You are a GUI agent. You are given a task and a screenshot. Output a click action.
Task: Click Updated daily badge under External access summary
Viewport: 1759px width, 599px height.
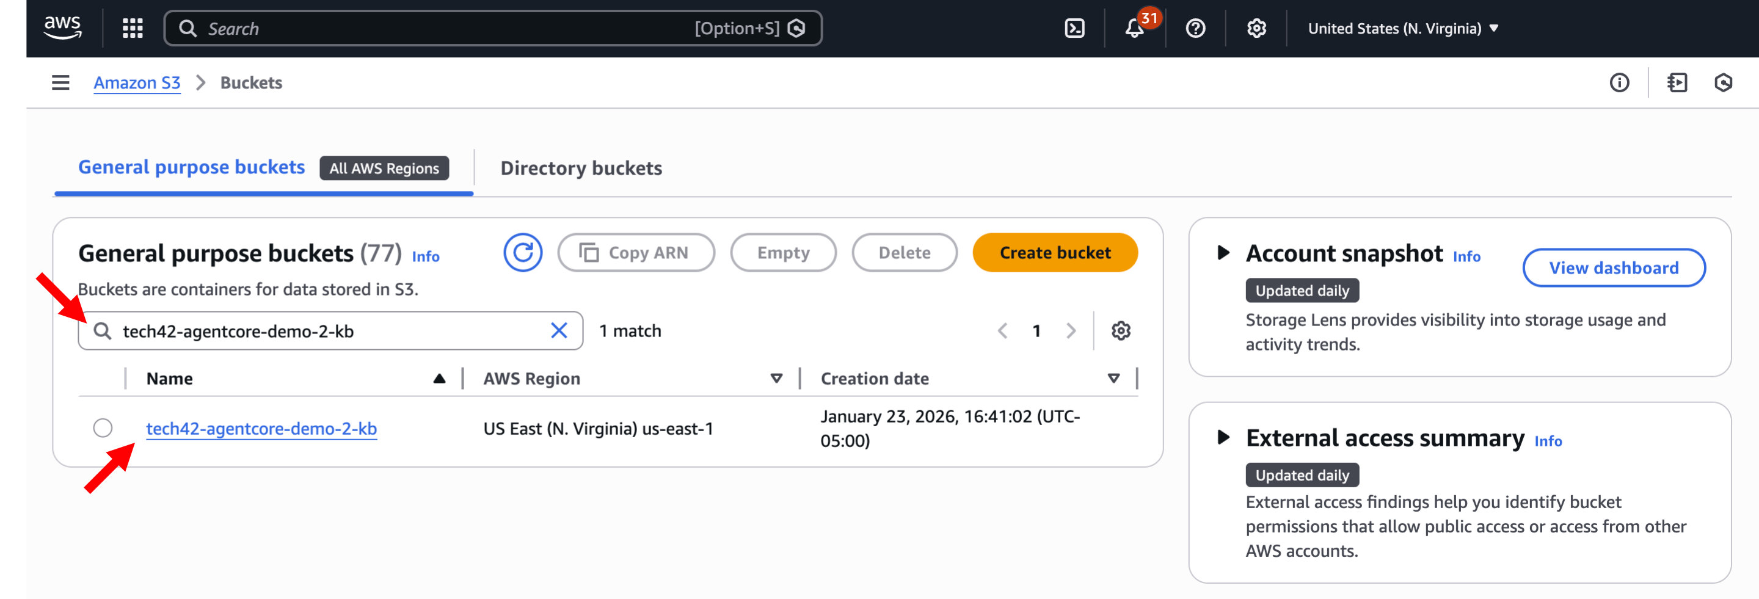(x=1302, y=474)
